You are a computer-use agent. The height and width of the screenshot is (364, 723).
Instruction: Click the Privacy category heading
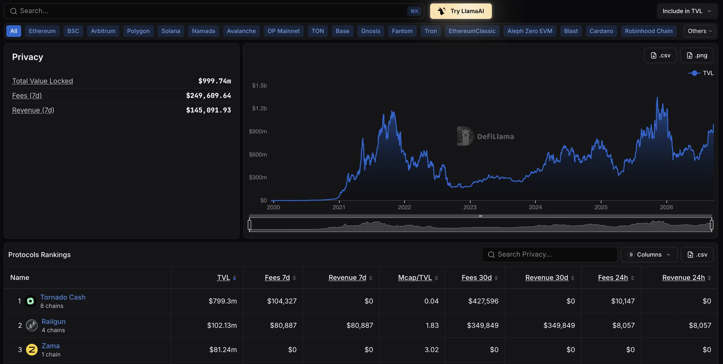[x=28, y=57]
